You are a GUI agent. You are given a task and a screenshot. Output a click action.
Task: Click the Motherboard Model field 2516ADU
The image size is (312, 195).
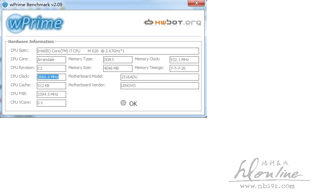point(160,77)
